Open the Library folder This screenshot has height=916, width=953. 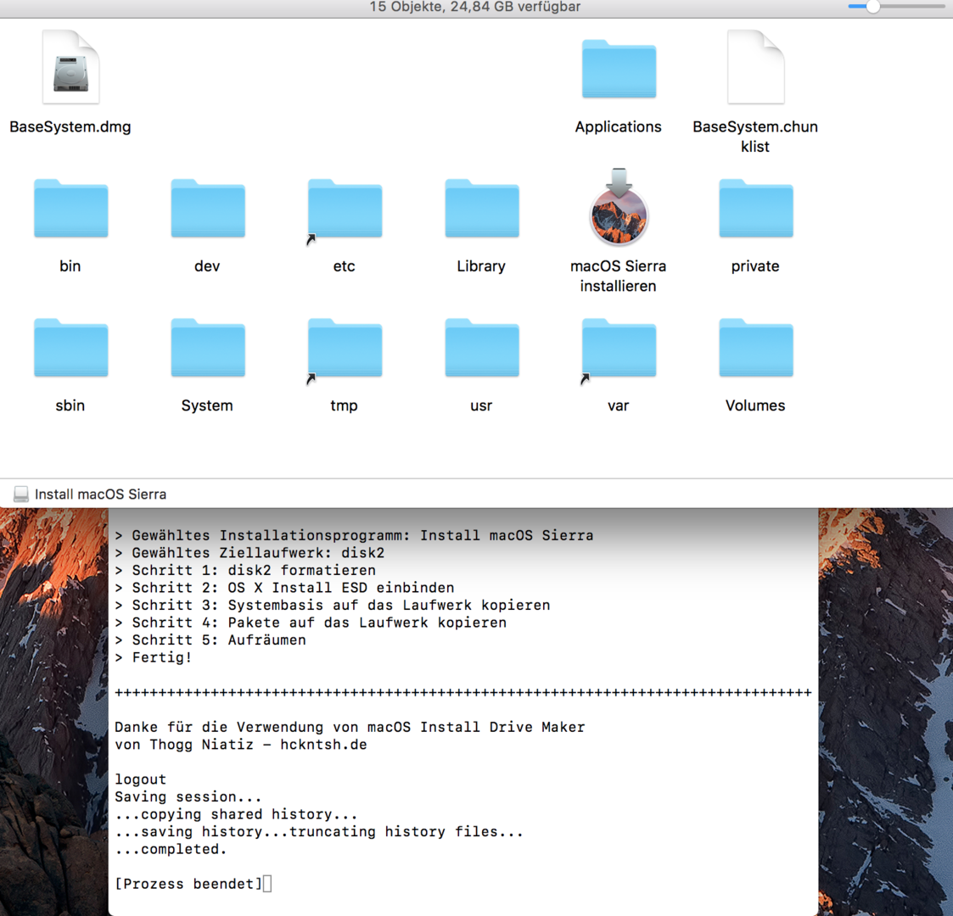[x=481, y=209]
